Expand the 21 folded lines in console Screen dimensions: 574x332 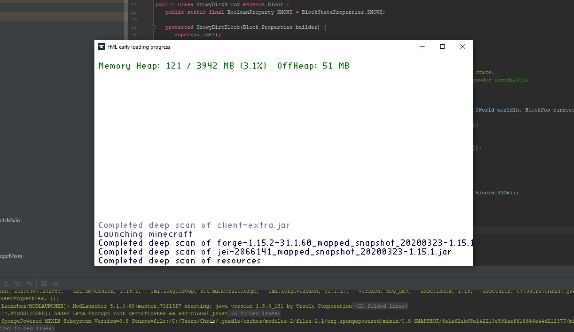tap(381, 306)
